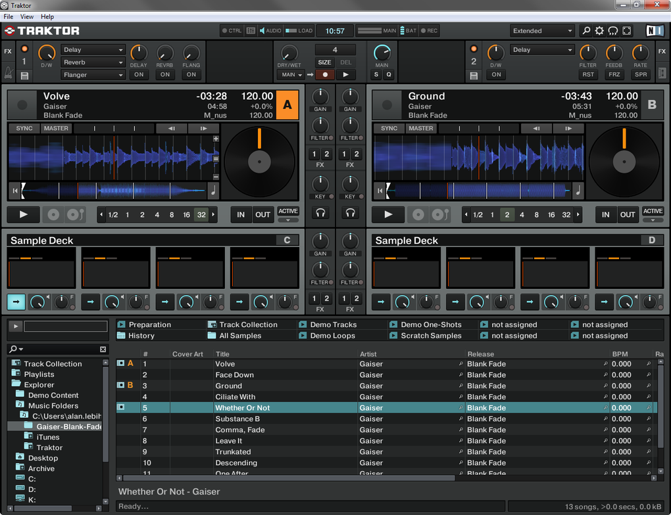Open Preferences with the gear icon
The height and width of the screenshot is (515, 671).
tap(599, 31)
